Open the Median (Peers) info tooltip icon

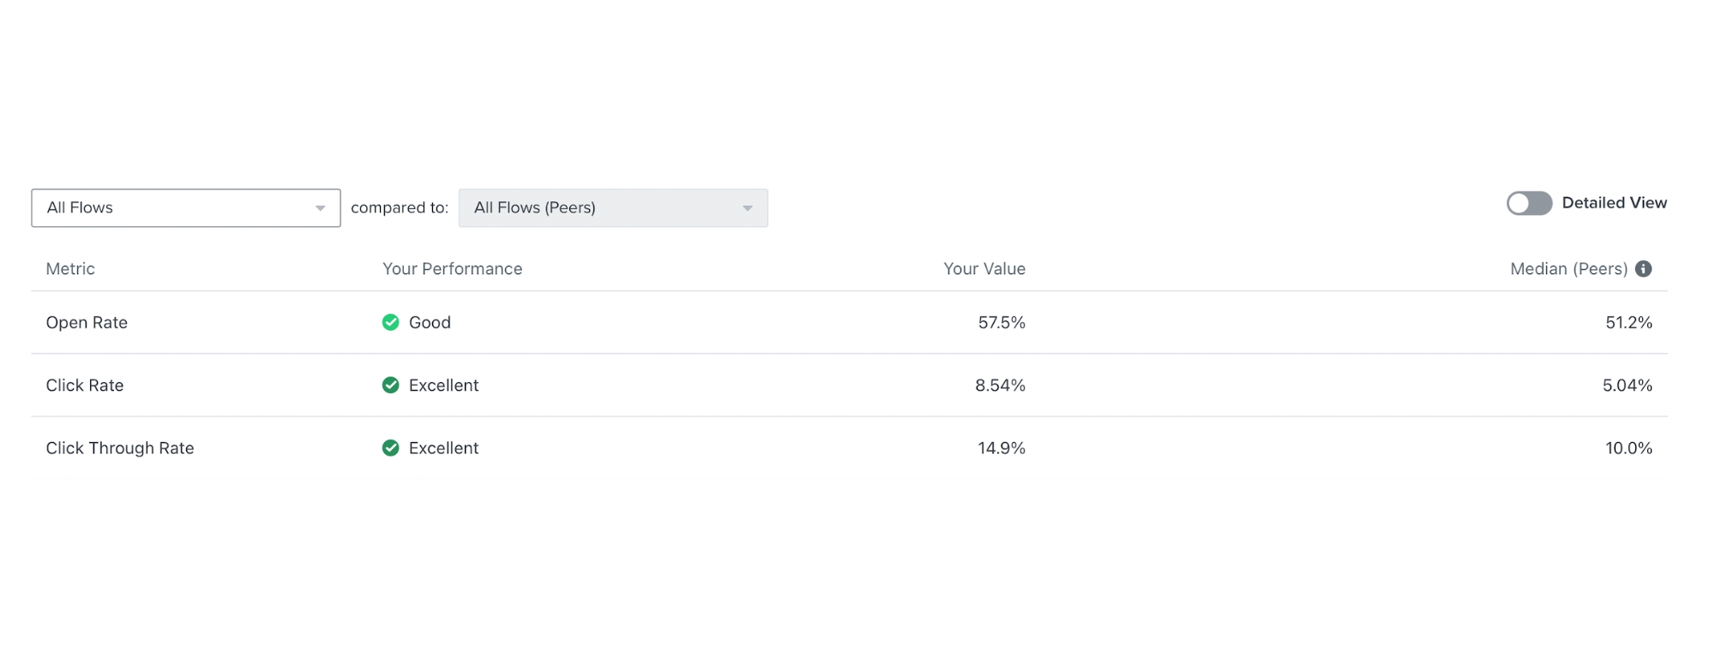tap(1643, 268)
